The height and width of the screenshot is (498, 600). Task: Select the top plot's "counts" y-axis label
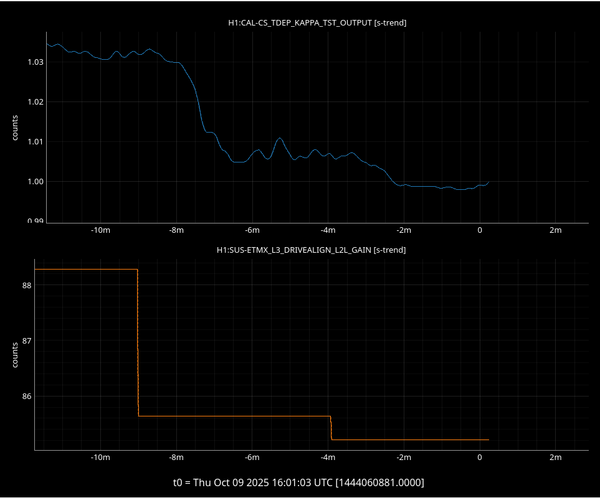15,128
